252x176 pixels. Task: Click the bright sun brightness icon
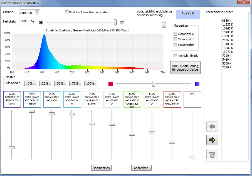(x=122, y=22)
